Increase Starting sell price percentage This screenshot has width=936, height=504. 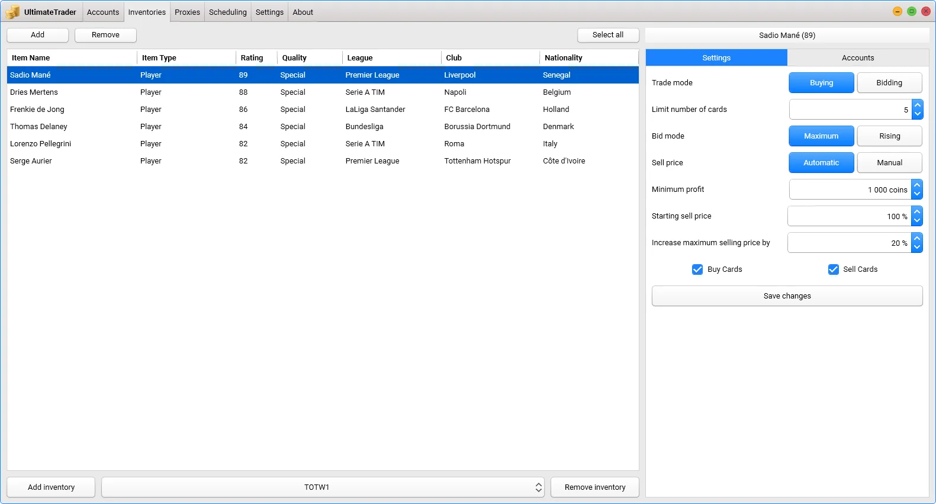tap(917, 211)
